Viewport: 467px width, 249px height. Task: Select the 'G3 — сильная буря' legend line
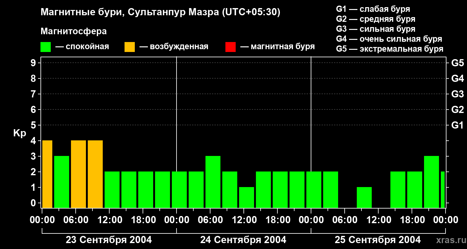tap(375, 29)
